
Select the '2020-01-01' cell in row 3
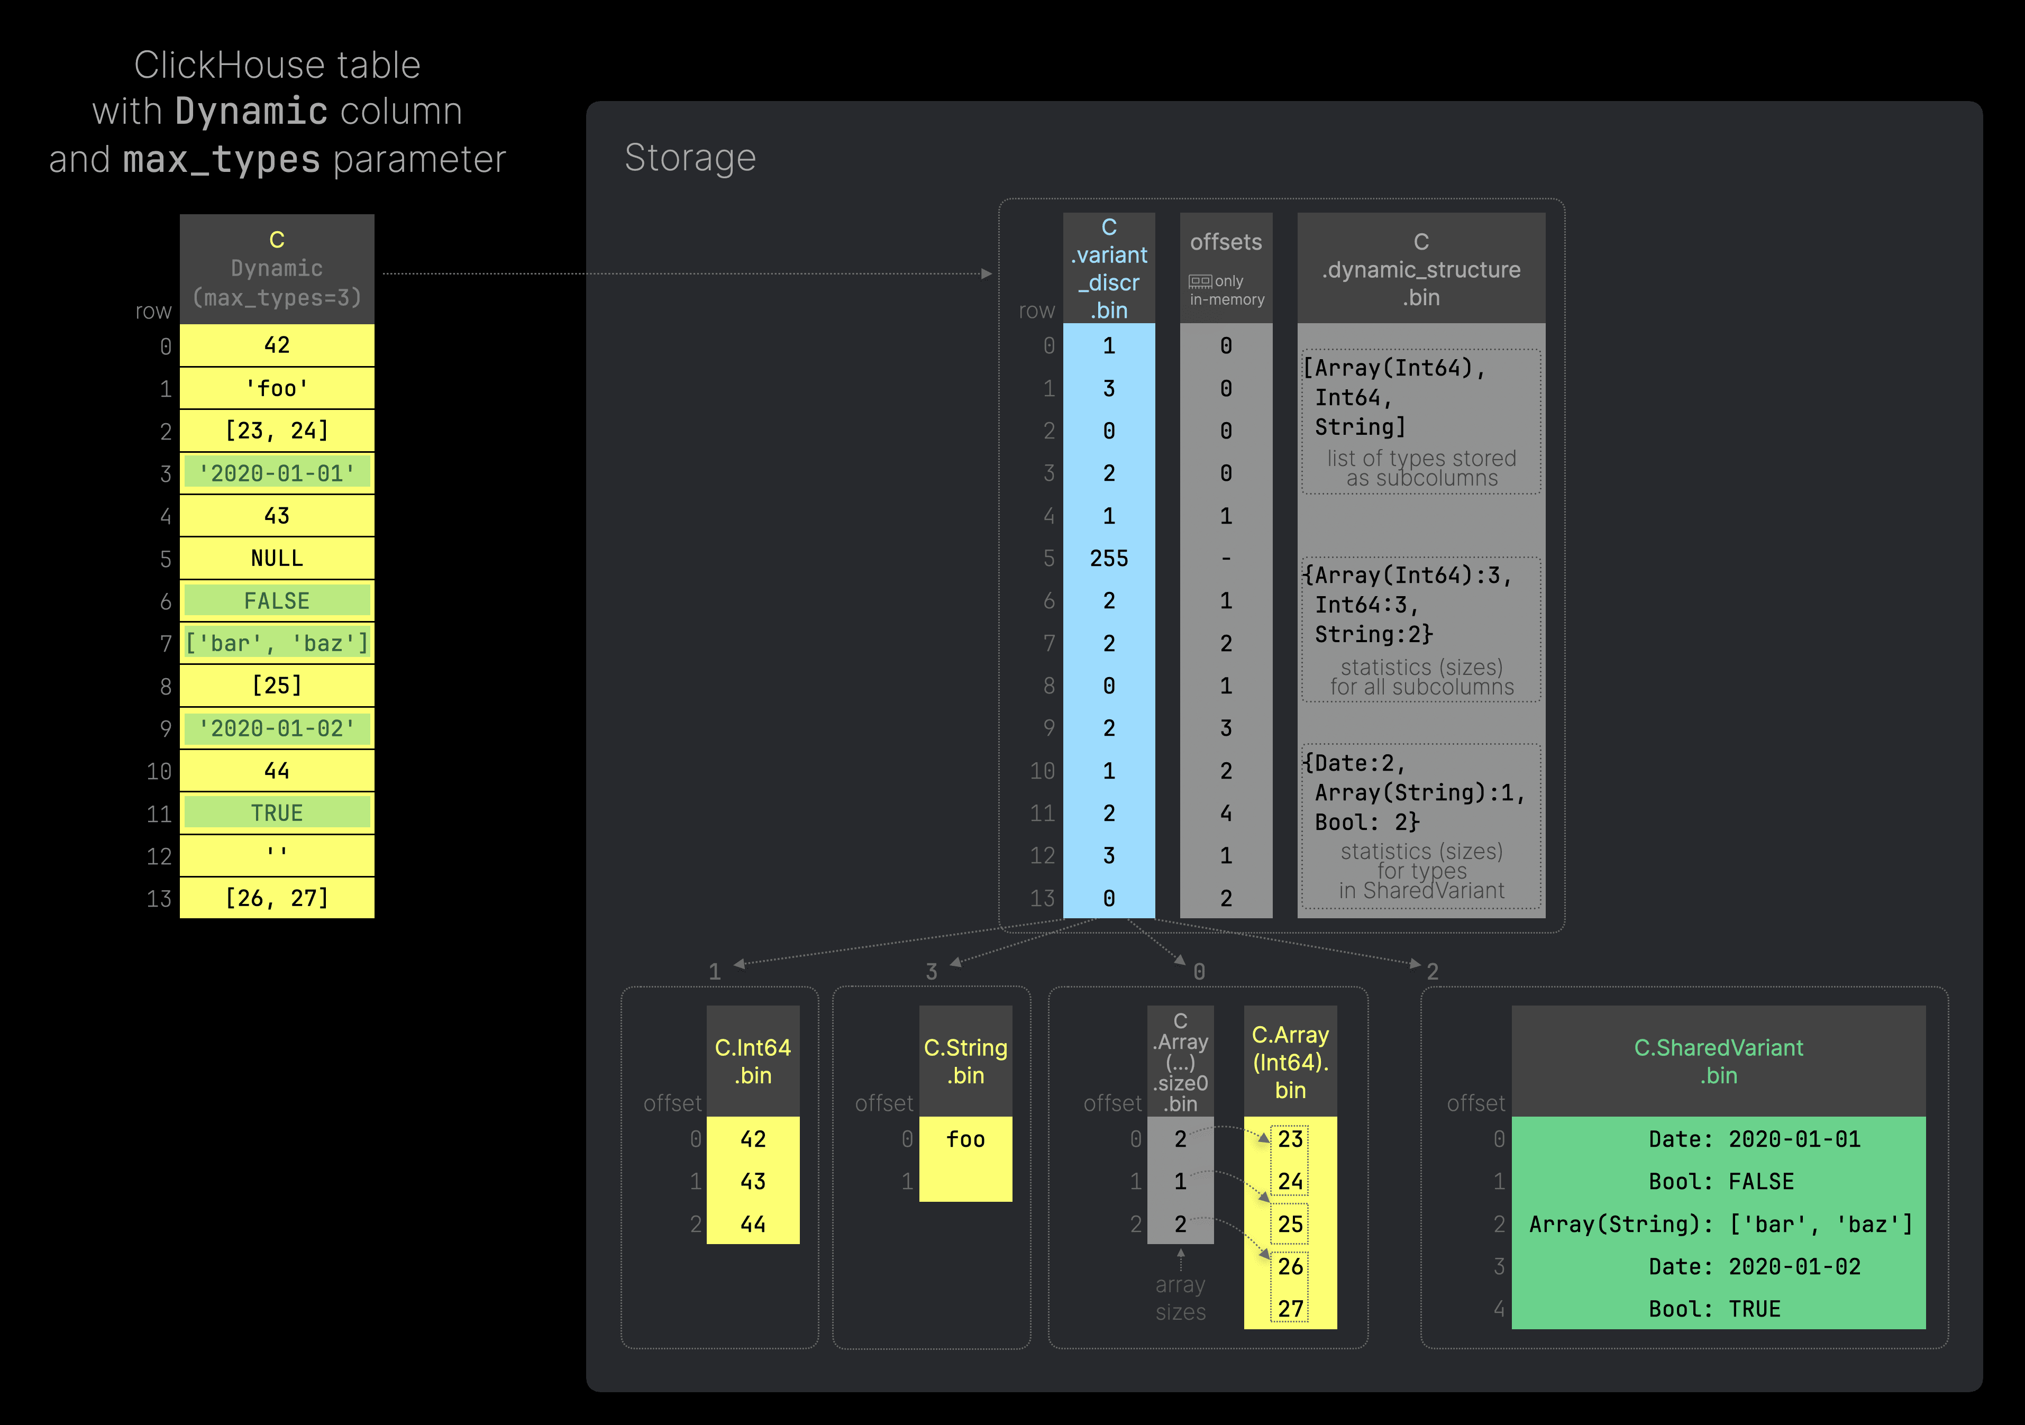pos(277,473)
